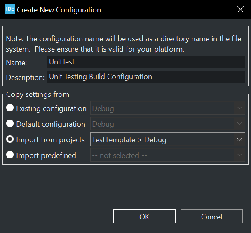Click the IDE logo in title bar
Screen dimensions: 251x233
click(x=10, y=9)
